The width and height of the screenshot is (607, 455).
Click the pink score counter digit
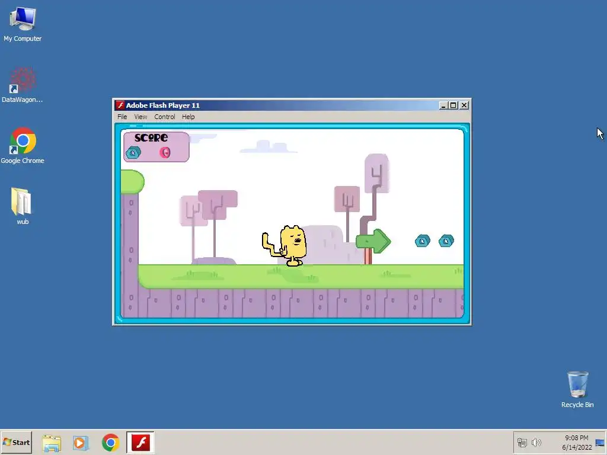(x=165, y=153)
